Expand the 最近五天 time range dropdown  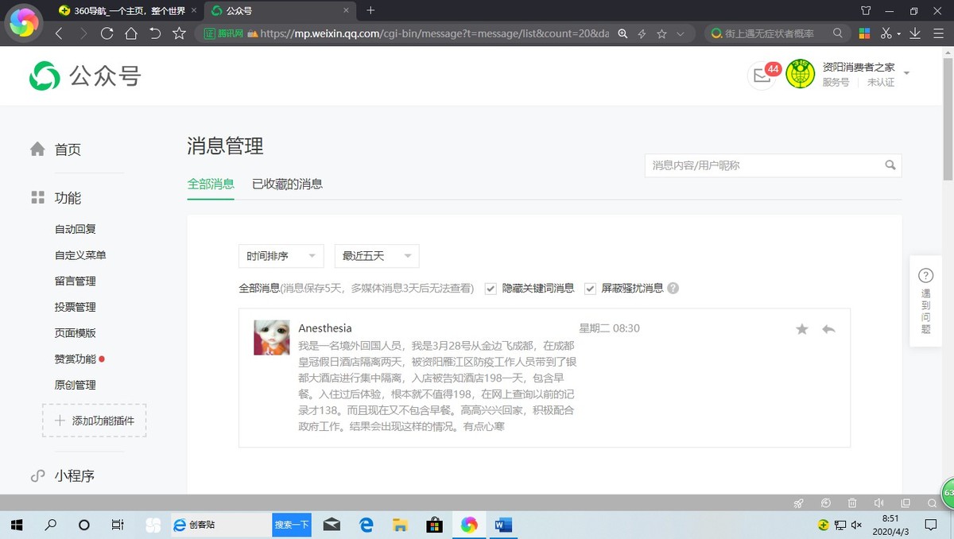(x=377, y=256)
